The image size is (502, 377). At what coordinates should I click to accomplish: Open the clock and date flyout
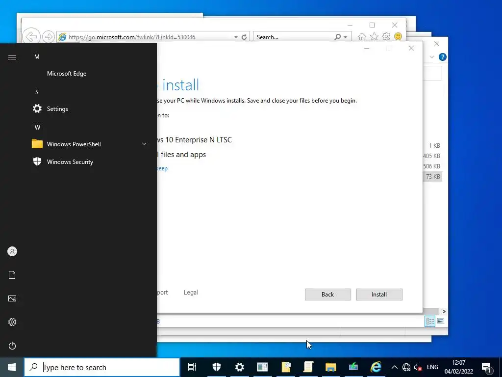pyautogui.click(x=458, y=367)
